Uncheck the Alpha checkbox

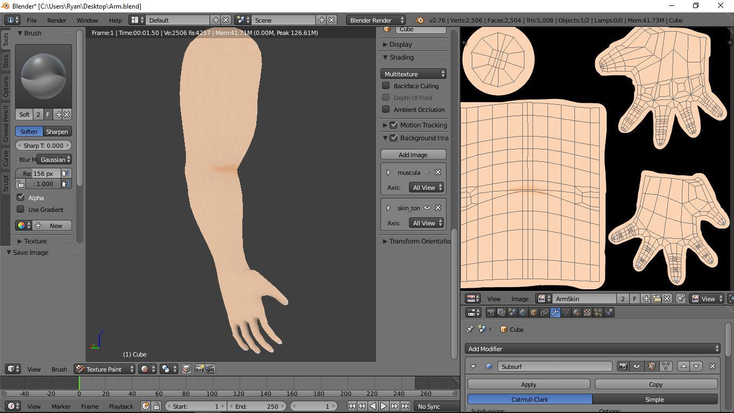tap(21, 198)
